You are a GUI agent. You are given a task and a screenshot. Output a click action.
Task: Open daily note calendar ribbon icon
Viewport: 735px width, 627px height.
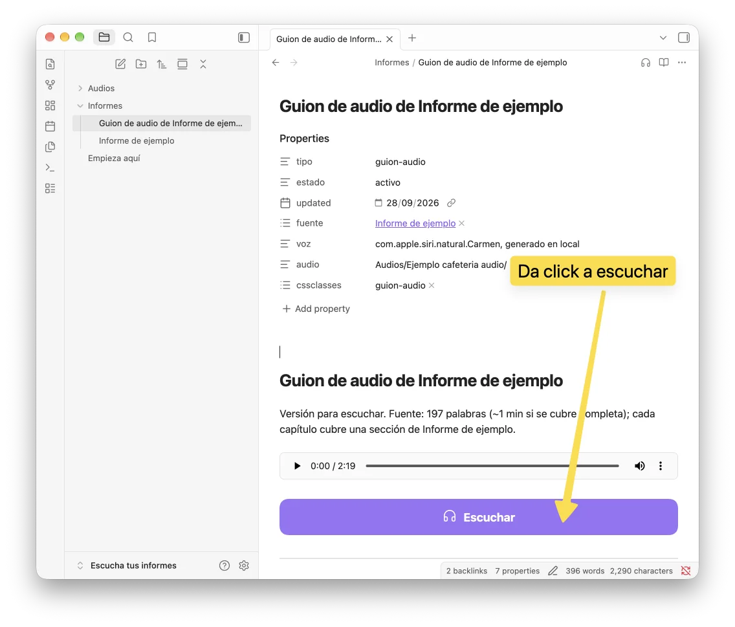coord(50,126)
